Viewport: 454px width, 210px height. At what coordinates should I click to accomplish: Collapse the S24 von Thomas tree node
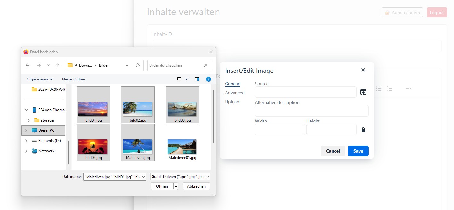tap(26, 110)
